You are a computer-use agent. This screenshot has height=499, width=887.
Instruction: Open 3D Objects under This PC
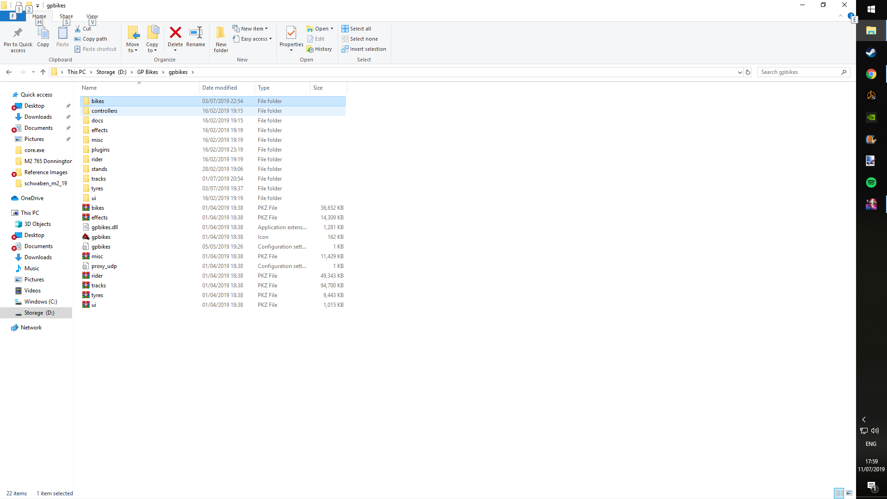(x=37, y=224)
